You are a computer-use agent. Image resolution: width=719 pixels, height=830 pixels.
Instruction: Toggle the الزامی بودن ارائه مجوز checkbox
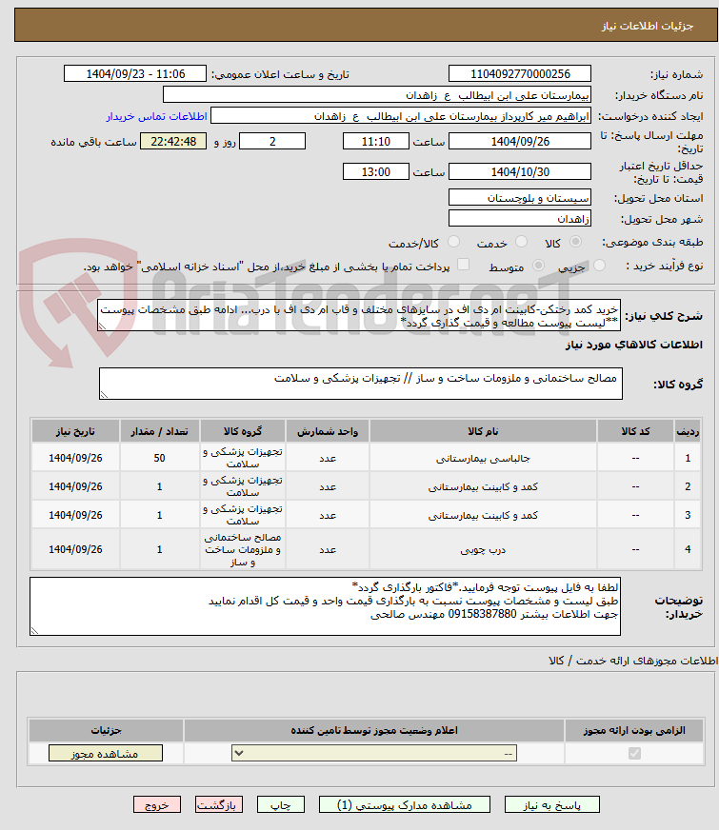tap(634, 753)
